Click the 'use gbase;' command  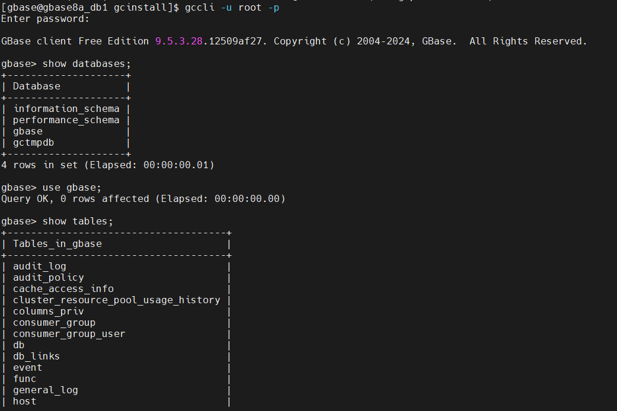pos(72,188)
